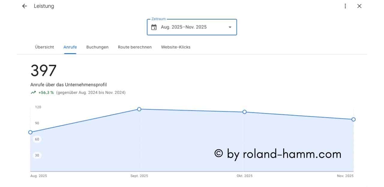Select the Anrufe tab
This screenshot has width=384, height=187.
(x=70, y=47)
